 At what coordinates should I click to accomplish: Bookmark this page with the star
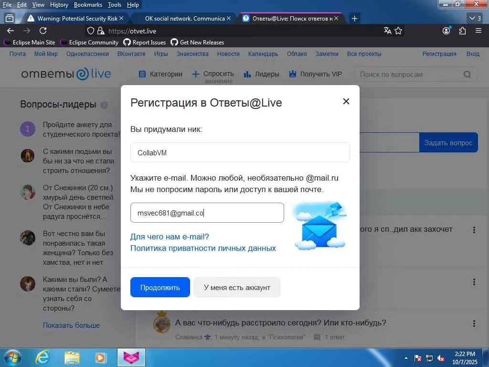[398, 31]
